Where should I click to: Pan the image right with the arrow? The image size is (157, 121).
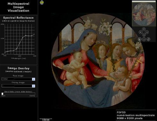pyautogui.click(x=147, y=32)
